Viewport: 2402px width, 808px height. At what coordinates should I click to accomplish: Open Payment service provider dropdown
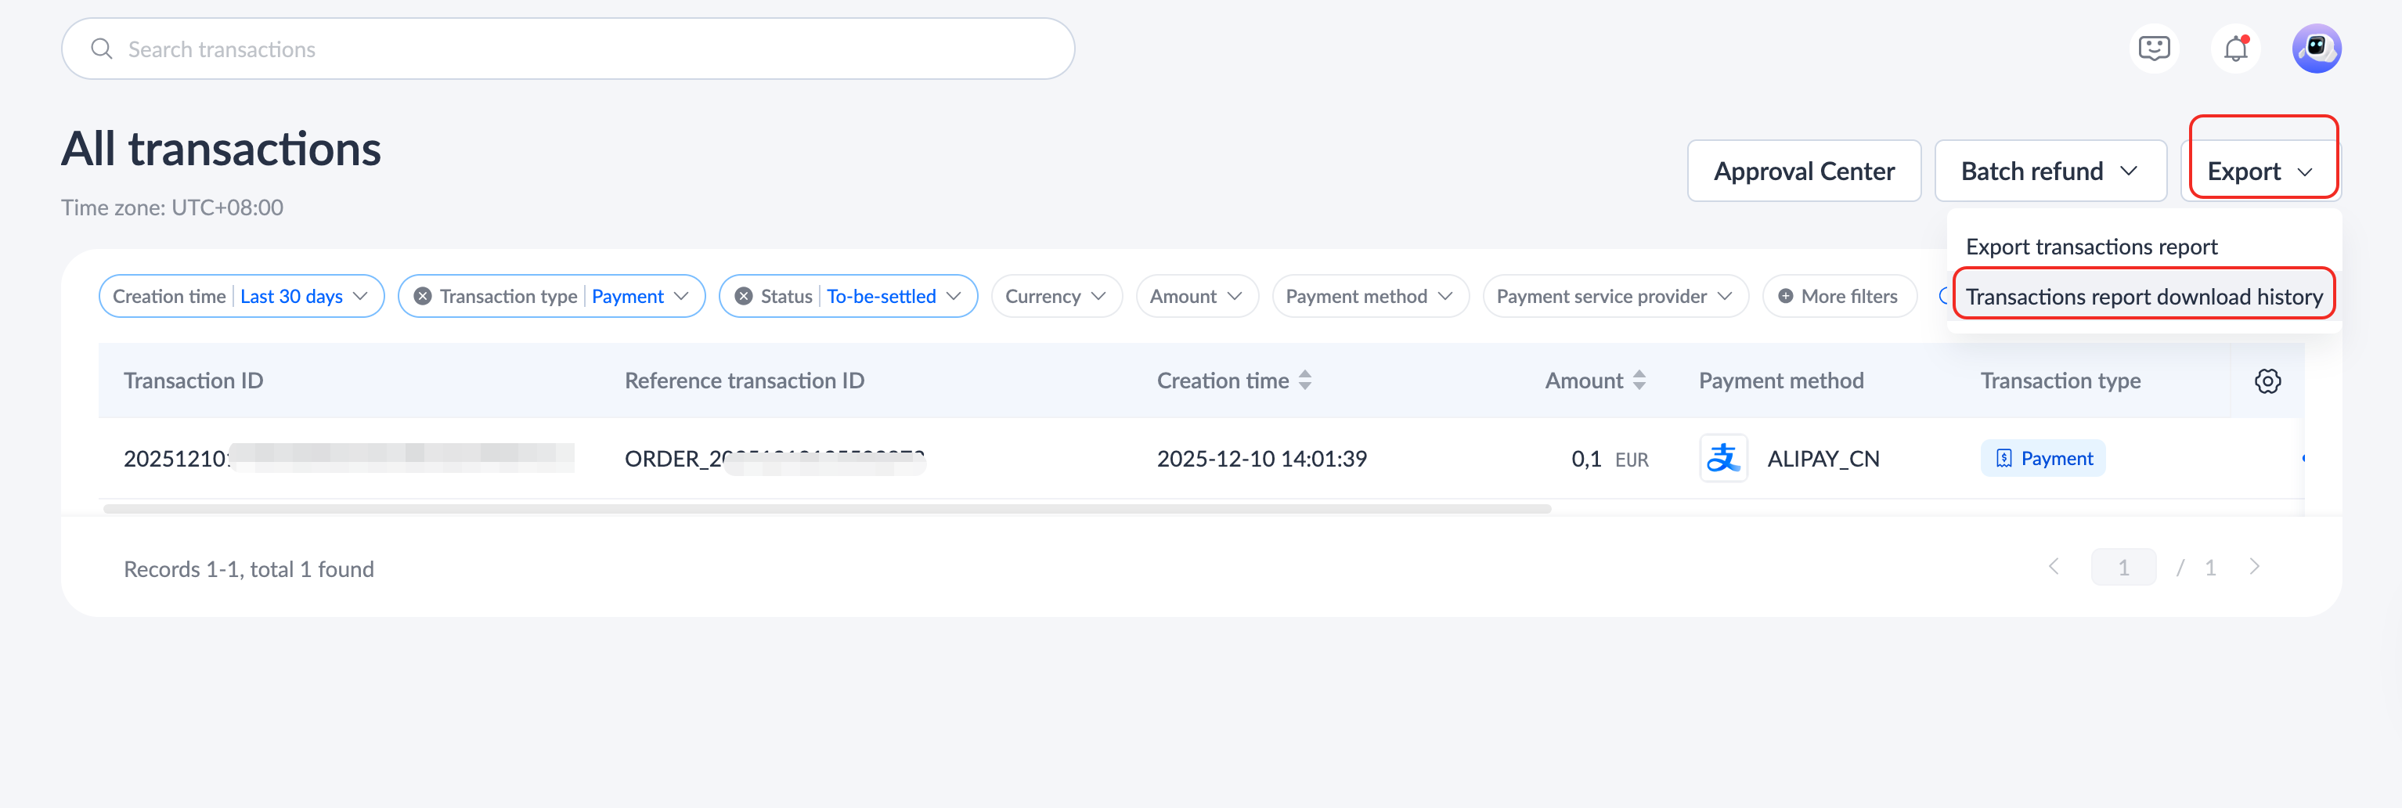click(x=1614, y=297)
